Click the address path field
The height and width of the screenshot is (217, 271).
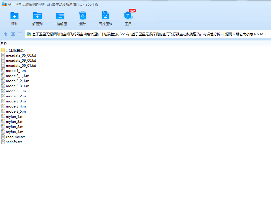pos(148,34)
